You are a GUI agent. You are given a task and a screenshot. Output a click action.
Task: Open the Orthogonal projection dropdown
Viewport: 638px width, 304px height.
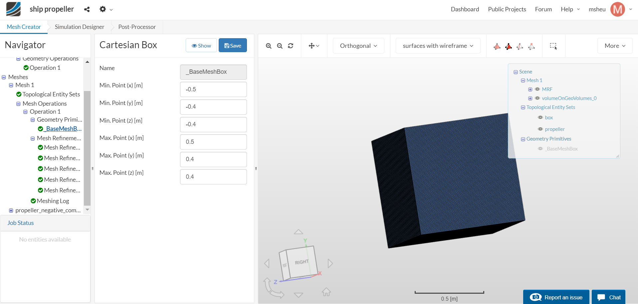[358, 46]
